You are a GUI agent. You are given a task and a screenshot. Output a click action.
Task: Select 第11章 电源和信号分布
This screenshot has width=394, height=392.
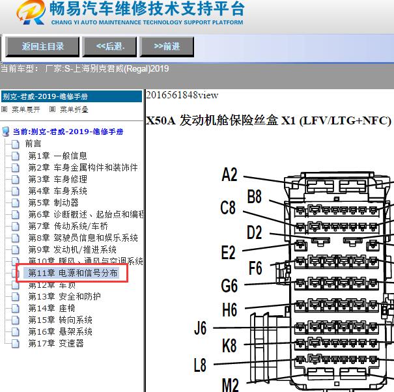[x=73, y=273]
